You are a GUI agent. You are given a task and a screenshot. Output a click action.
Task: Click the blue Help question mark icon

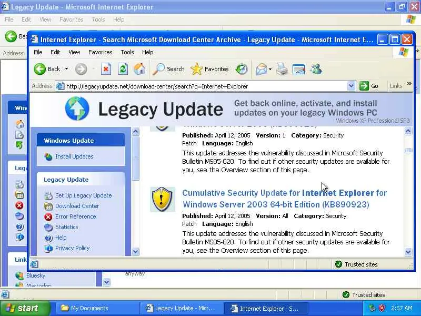click(48, 238)
